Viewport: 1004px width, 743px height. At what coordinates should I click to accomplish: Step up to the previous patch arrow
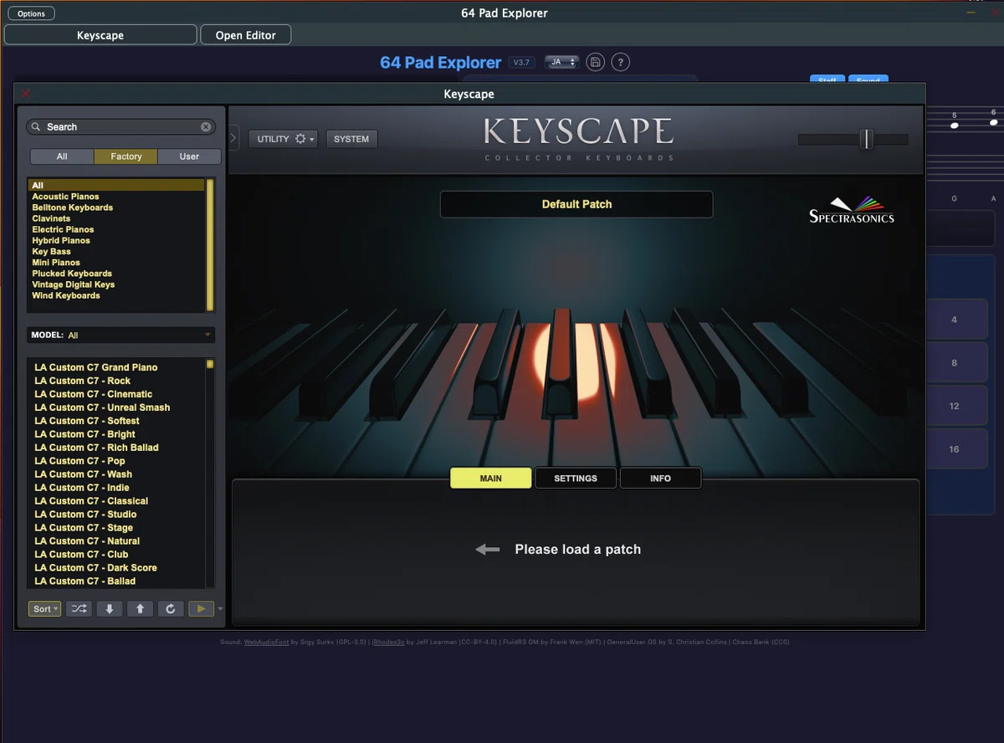[140, 609]
